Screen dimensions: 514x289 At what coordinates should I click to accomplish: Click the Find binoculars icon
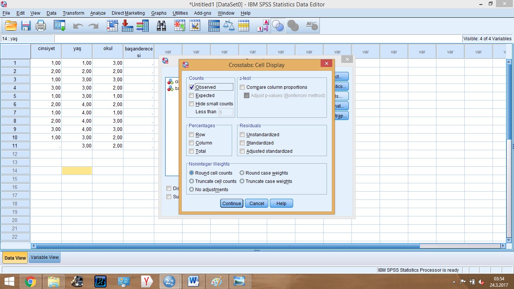click(x=161, y=26)
